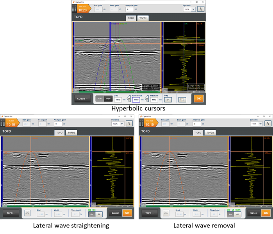Select Depth mode in the Scan/Depth toggle

pos(108,99)
